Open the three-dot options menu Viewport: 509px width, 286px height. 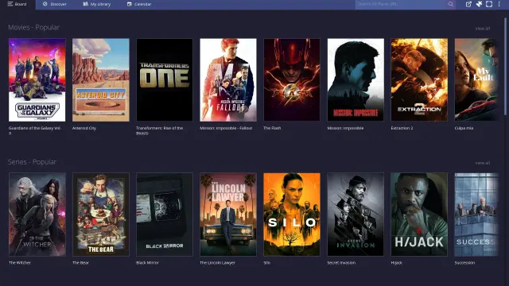(x=499, y=4)
